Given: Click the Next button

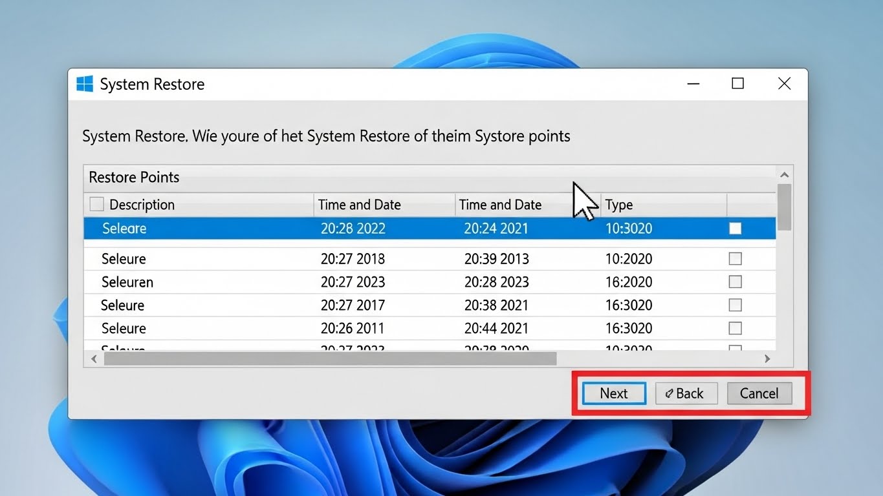Looking at the screenshot, I should coord(613,393).
